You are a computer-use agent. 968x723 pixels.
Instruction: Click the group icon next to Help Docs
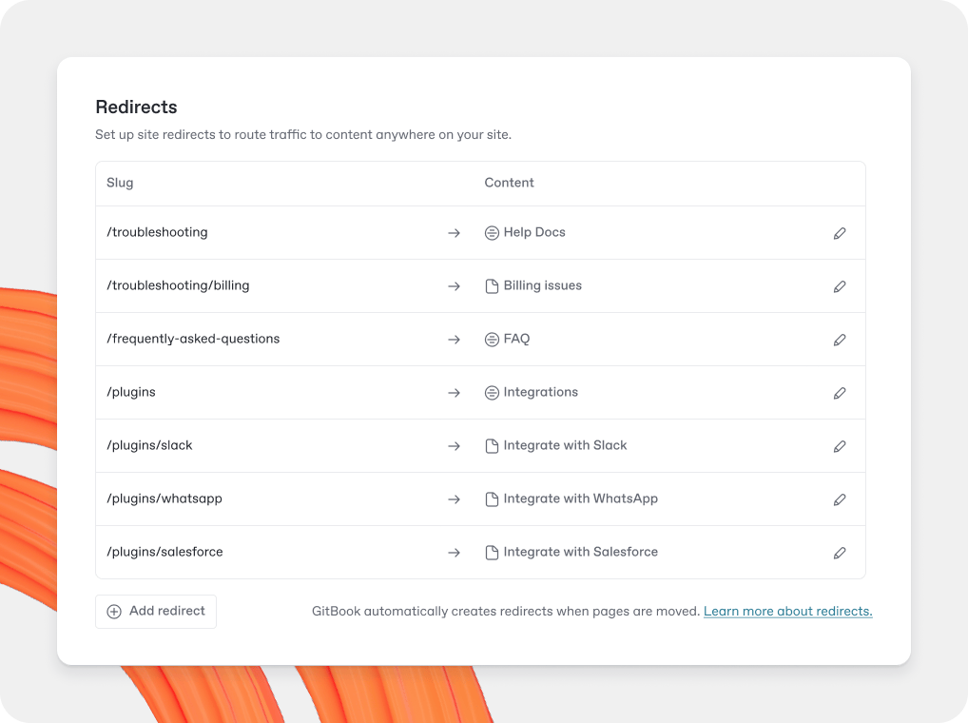click(491, 232)
